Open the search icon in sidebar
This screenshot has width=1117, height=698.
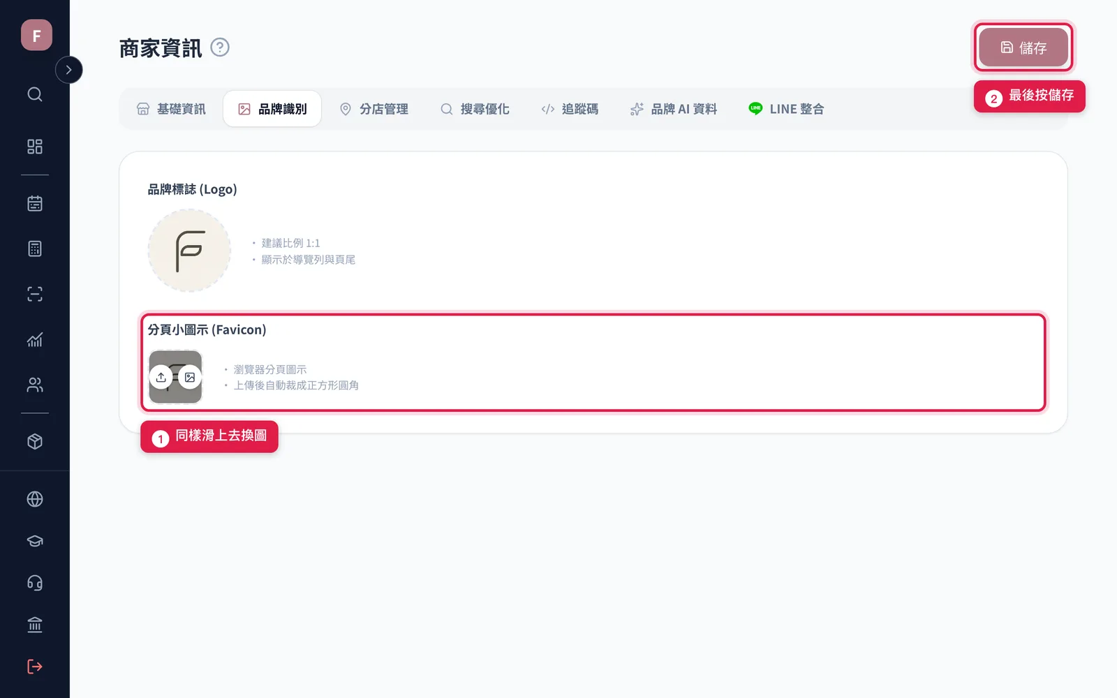point(35,94)
